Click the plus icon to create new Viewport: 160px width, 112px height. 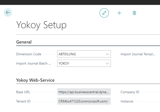click(119, 13)
